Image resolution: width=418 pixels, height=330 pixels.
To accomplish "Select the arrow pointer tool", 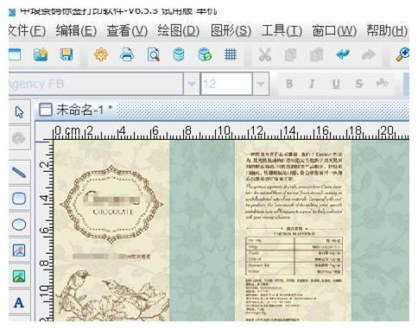I will click(19, 112).
